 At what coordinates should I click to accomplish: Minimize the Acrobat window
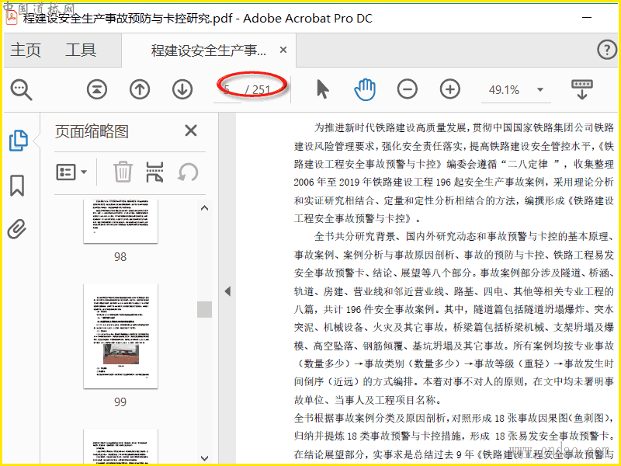pyautogui.click(x=587, y=18)
